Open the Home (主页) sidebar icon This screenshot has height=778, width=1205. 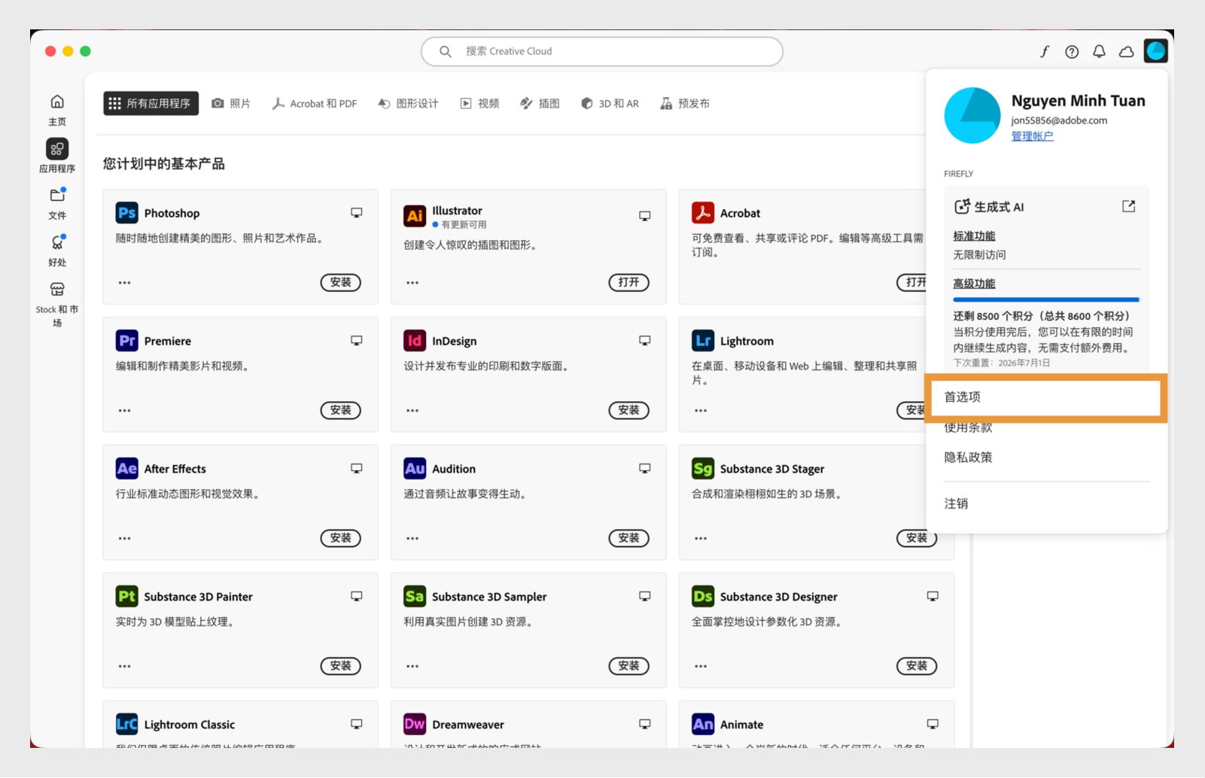point(57,102)
